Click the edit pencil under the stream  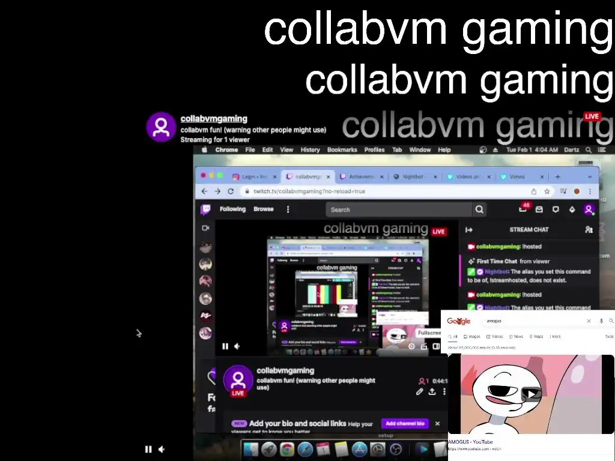point(420,391)
